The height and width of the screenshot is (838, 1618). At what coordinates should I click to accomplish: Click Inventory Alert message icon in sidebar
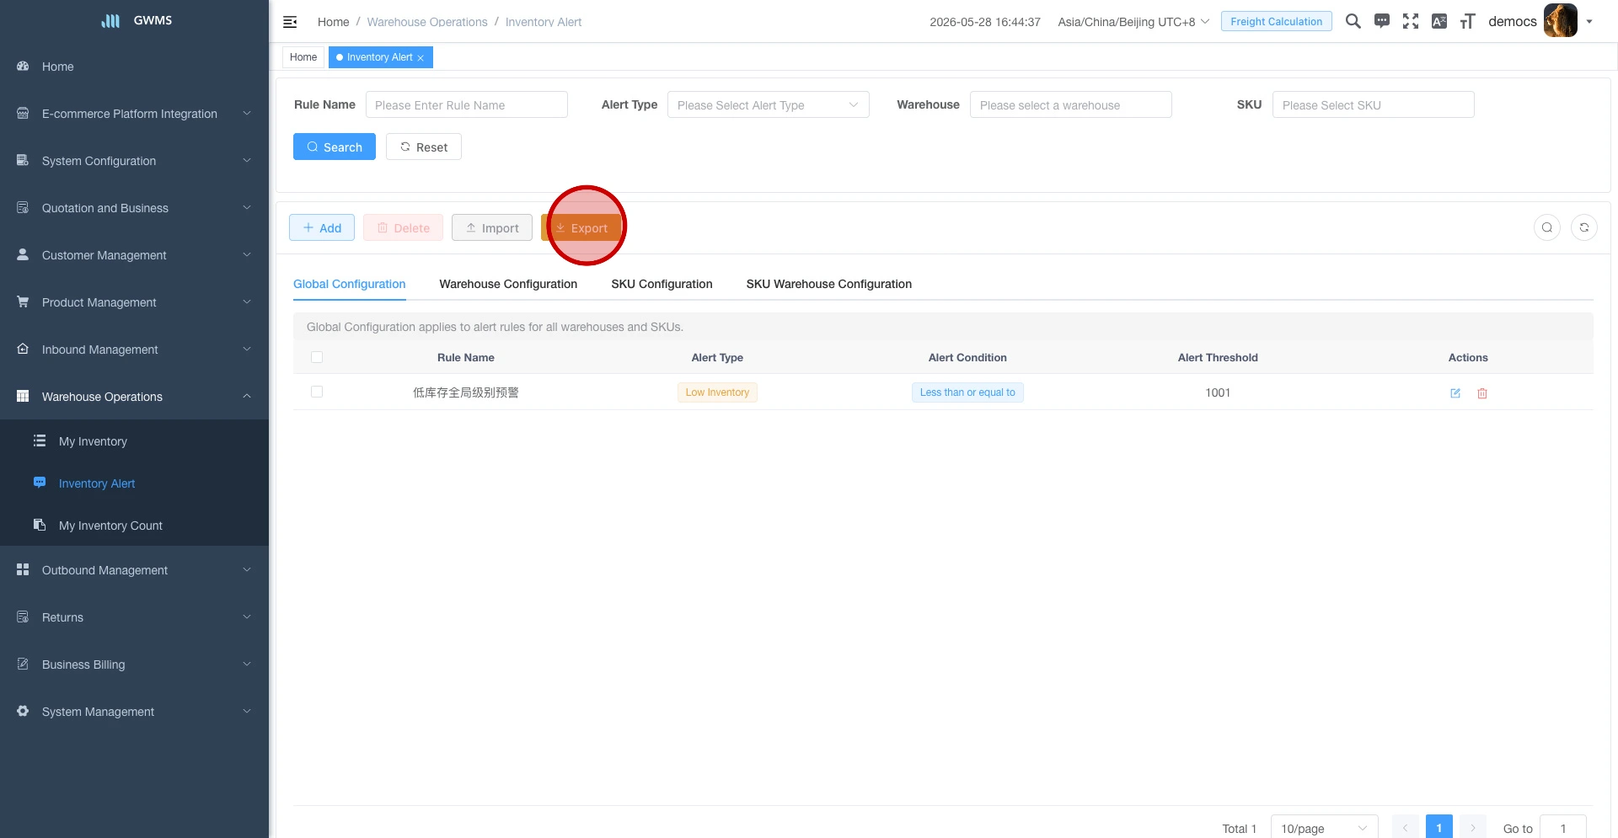(40, 483)
